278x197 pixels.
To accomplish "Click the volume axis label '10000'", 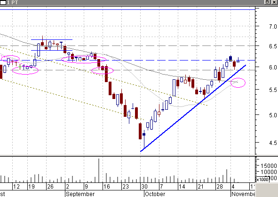I will (x=269, y=172).
